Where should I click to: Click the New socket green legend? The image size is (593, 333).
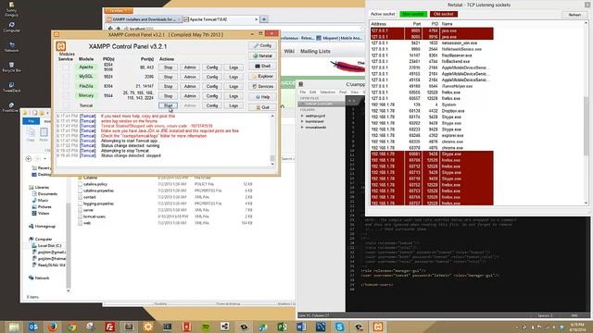click(413, 14)
